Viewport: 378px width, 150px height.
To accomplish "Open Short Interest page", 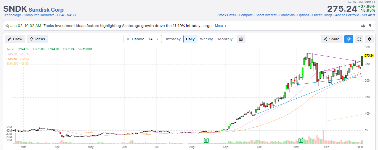I will point(266,15).
